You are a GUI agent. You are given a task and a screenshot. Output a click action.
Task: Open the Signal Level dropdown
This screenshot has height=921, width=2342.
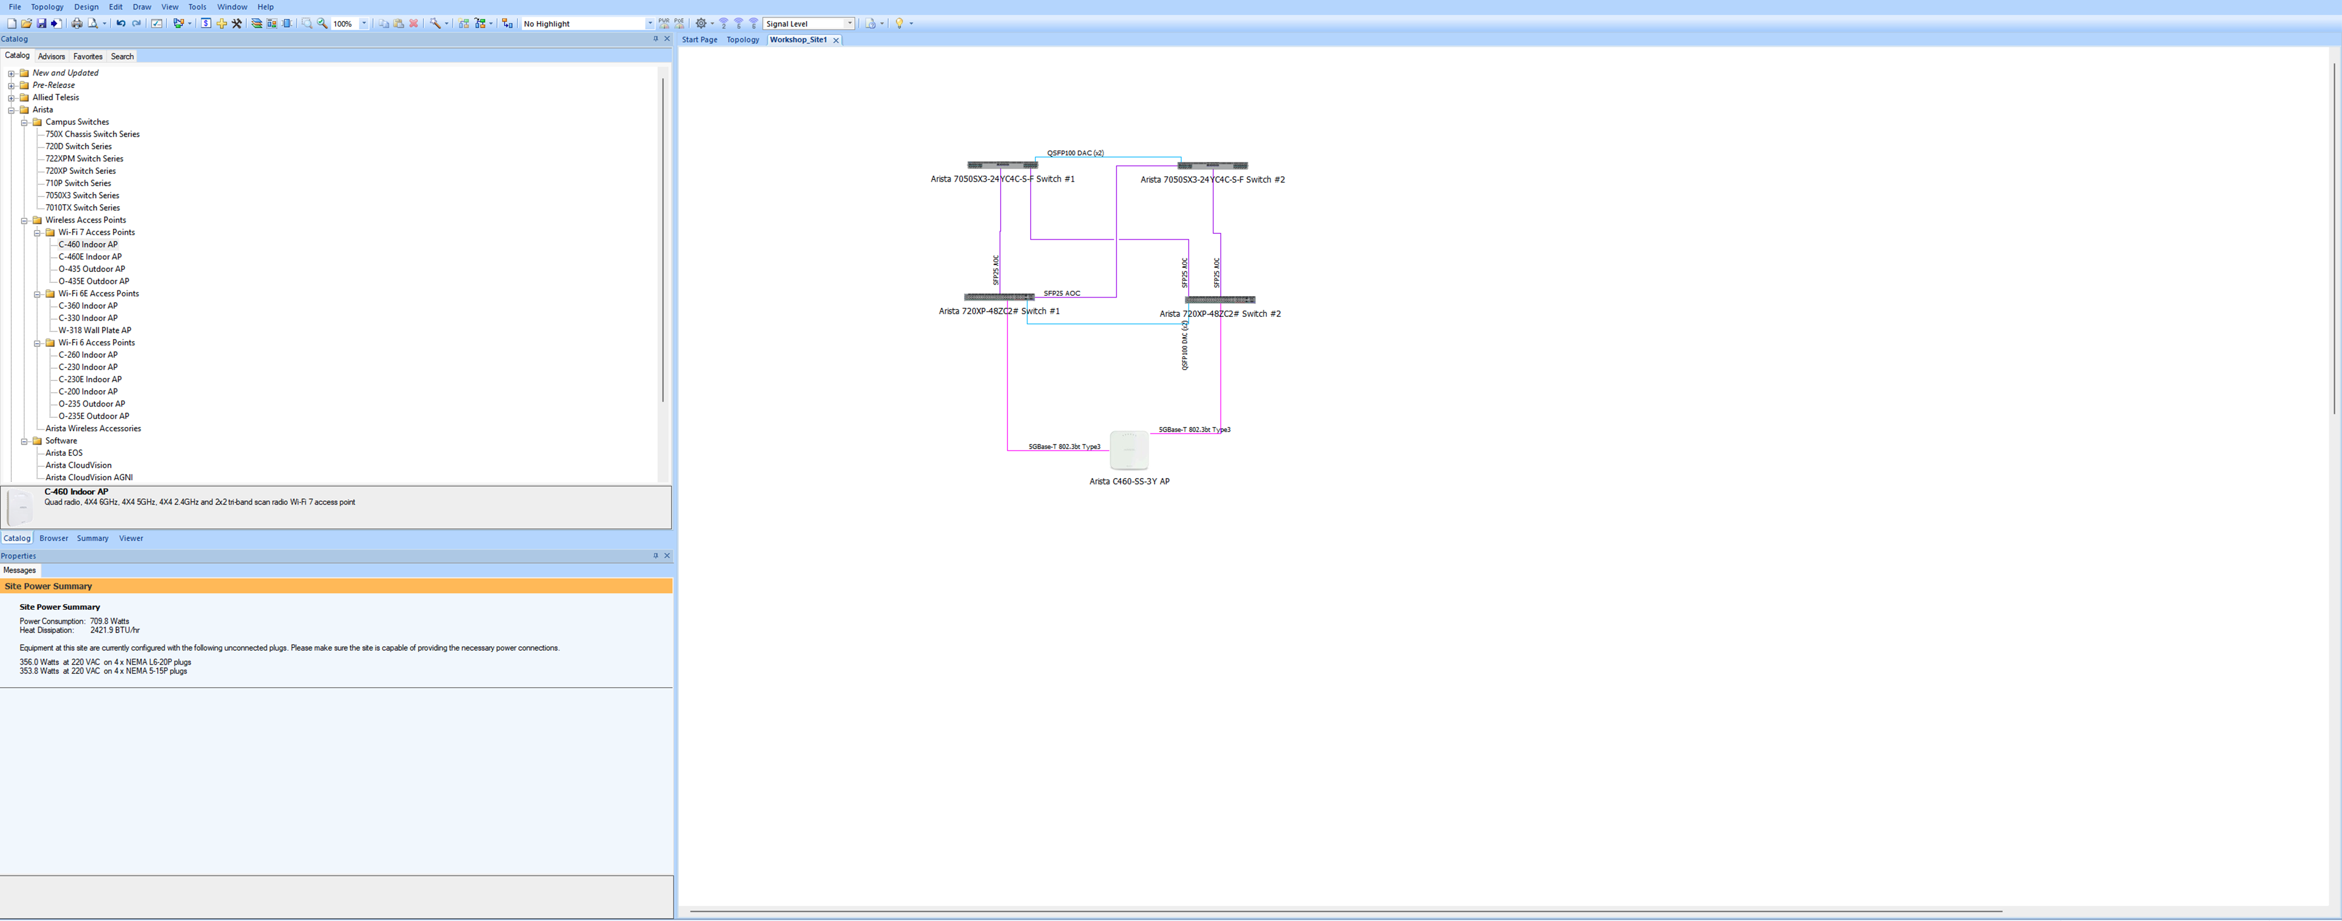[x=850, y=24]
